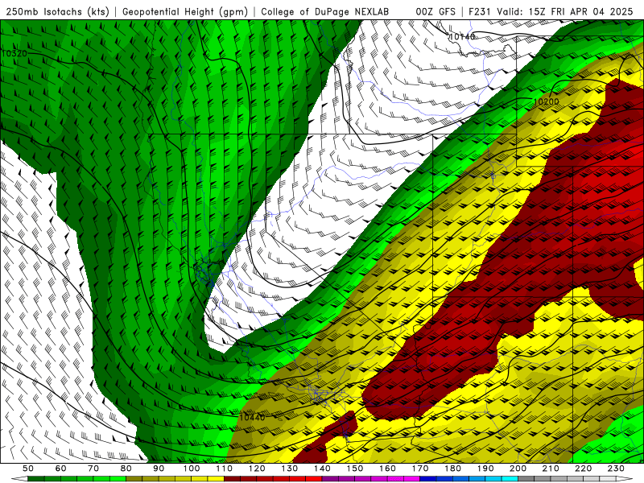This screenshot has height=483, width=644.
Task: Click the 170 value on the color scale
Action: [420, 469]
